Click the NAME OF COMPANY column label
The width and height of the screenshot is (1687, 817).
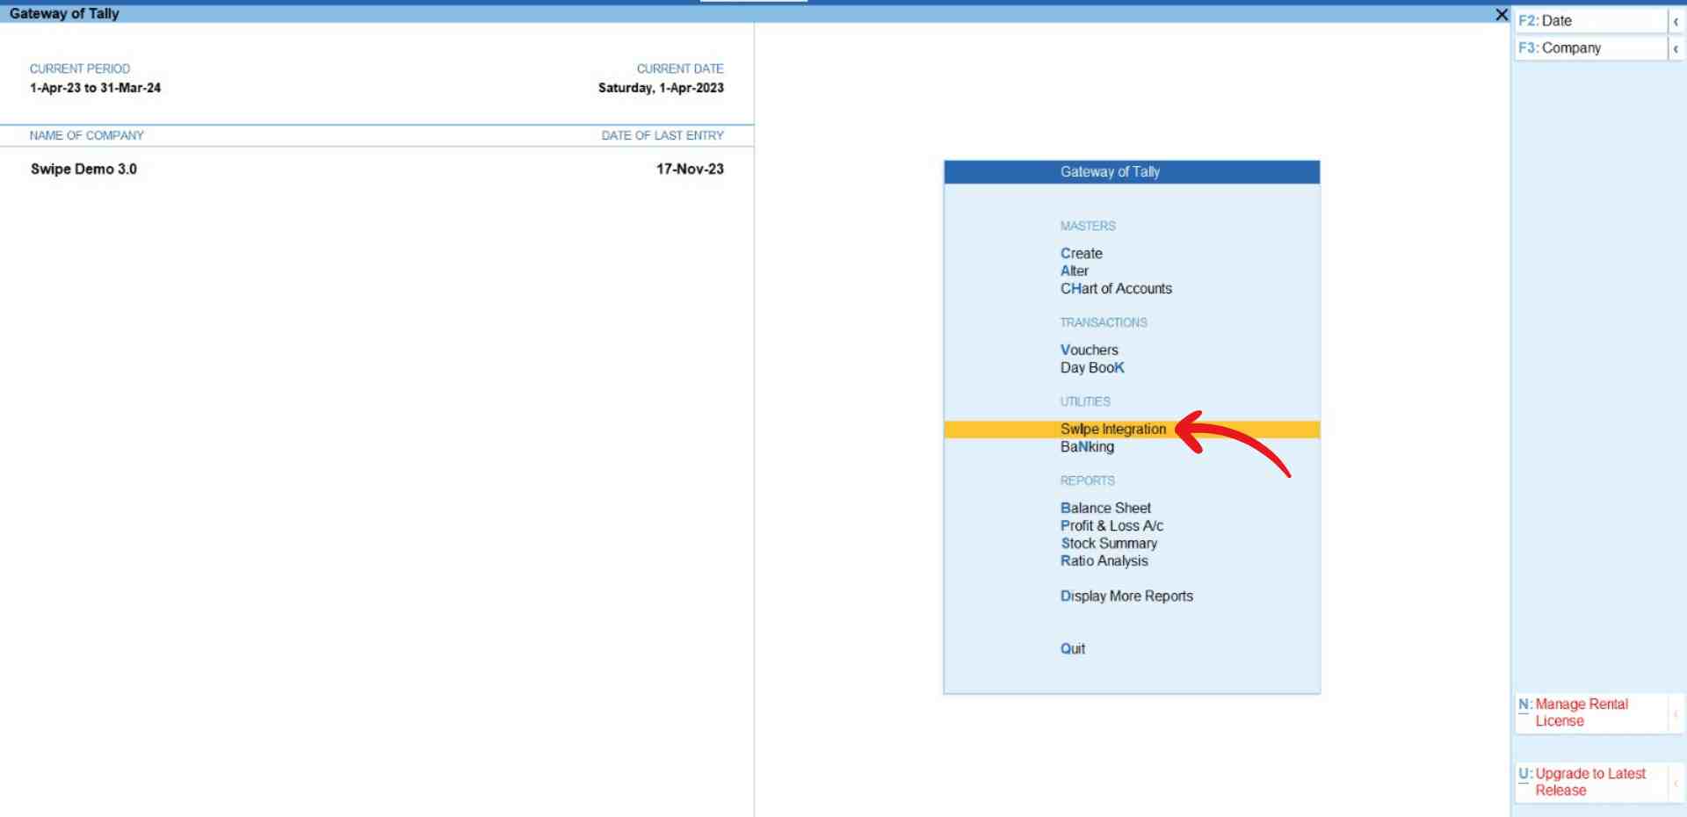(x=86, y=135)
